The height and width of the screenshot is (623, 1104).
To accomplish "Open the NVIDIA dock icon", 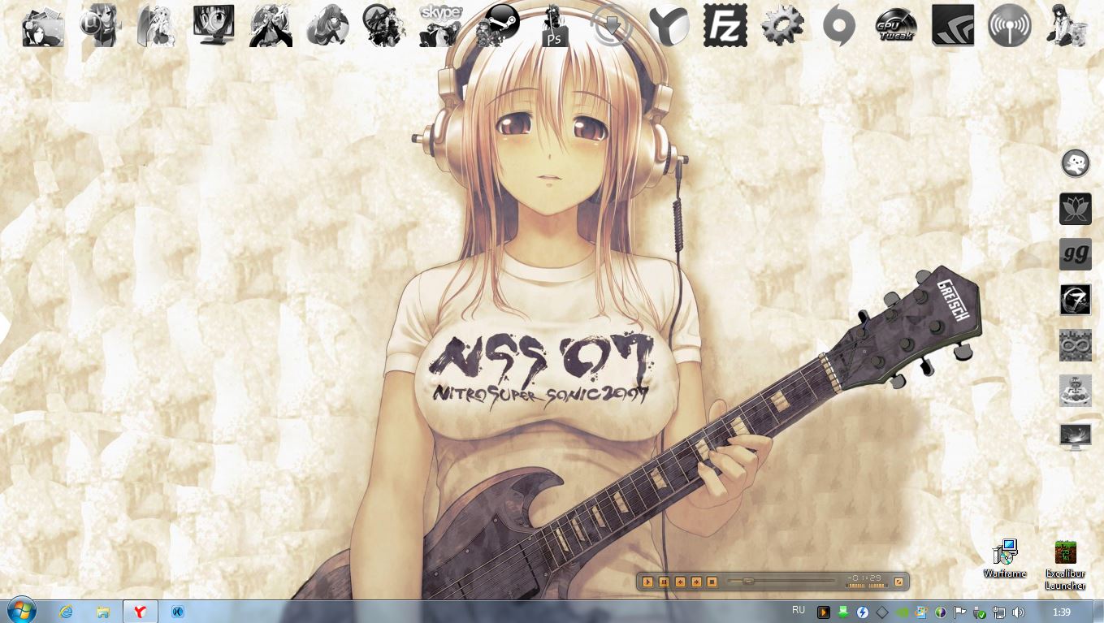I will click(x=952, y=25).
